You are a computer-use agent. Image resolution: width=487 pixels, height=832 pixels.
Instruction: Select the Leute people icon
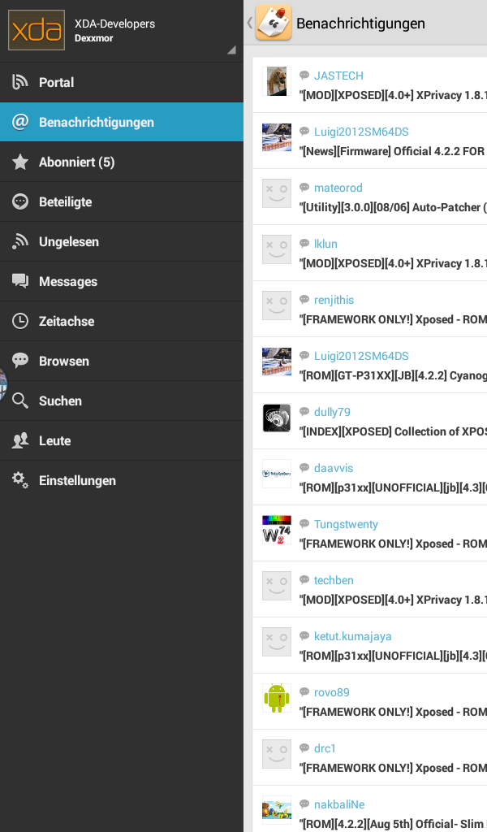[20, 440]
